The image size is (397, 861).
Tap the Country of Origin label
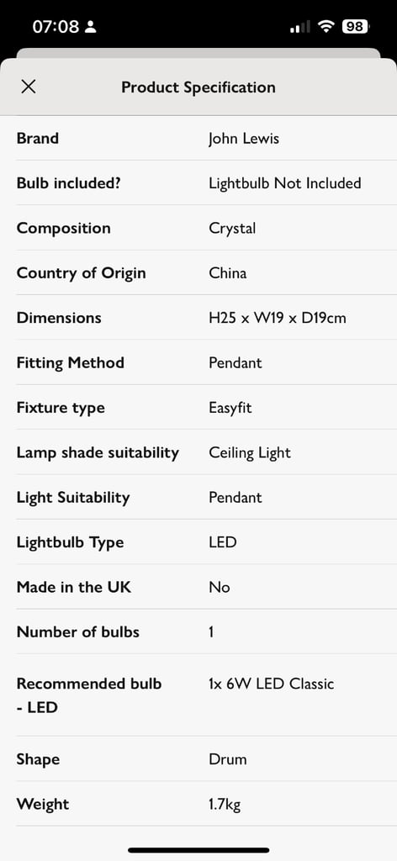pos(82,273)
